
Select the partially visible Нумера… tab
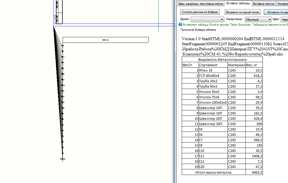point(282,4)
